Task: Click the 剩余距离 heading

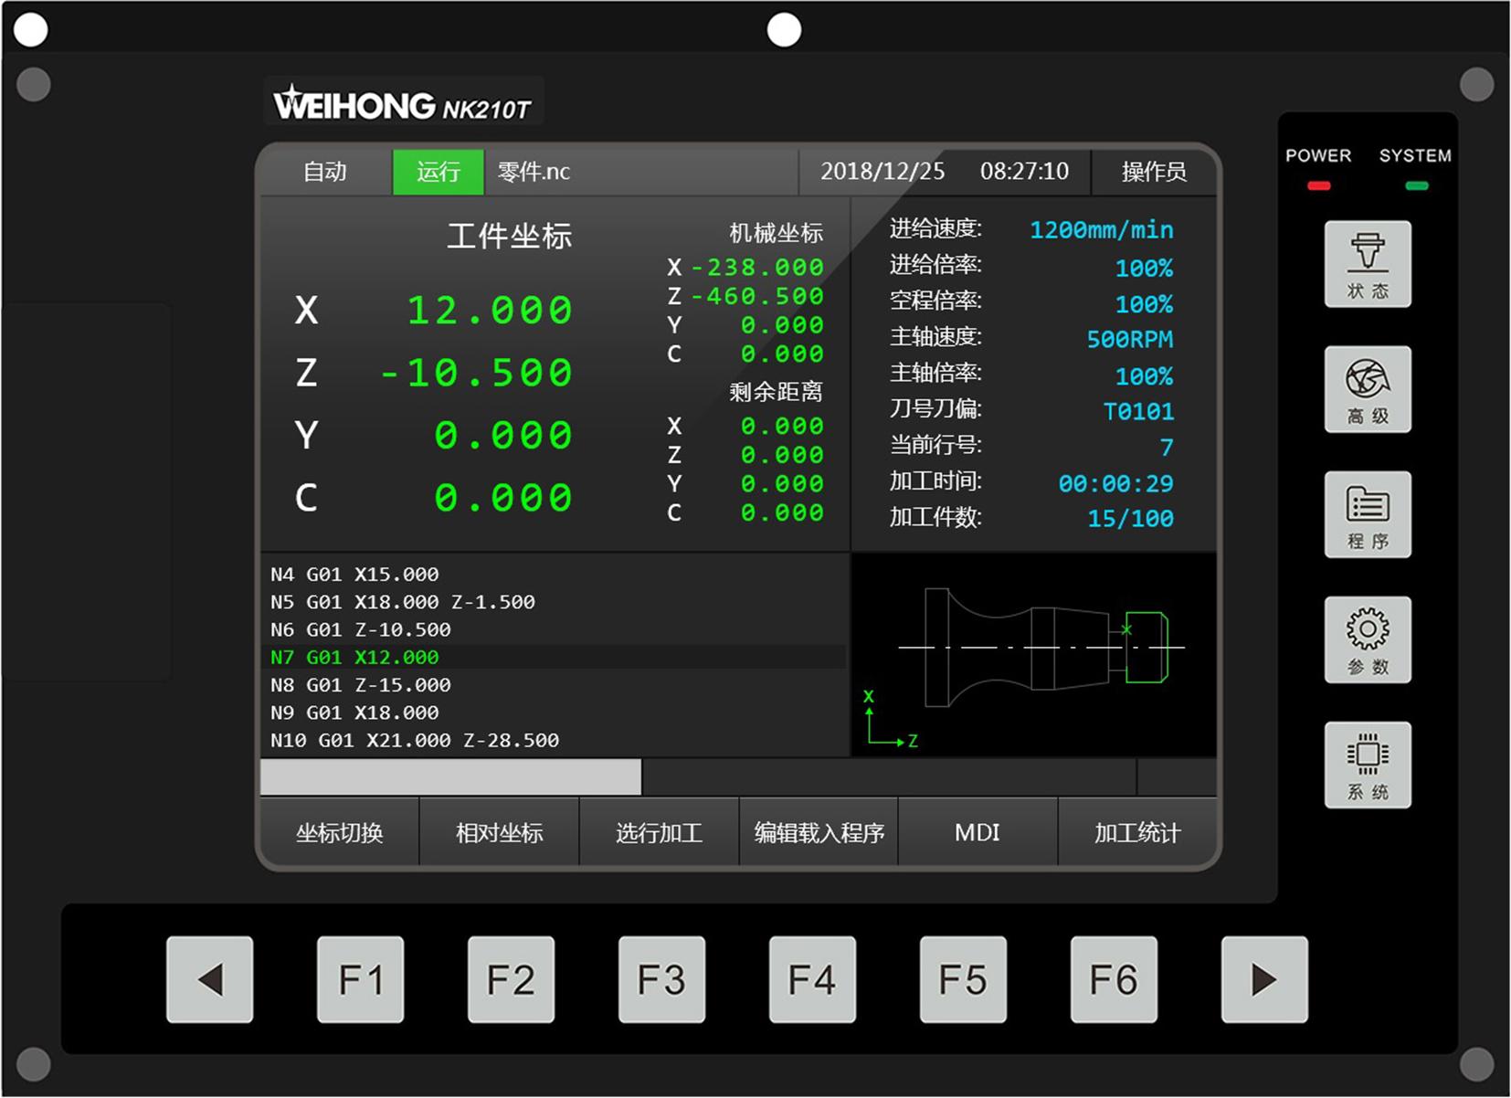Action: 777,392
